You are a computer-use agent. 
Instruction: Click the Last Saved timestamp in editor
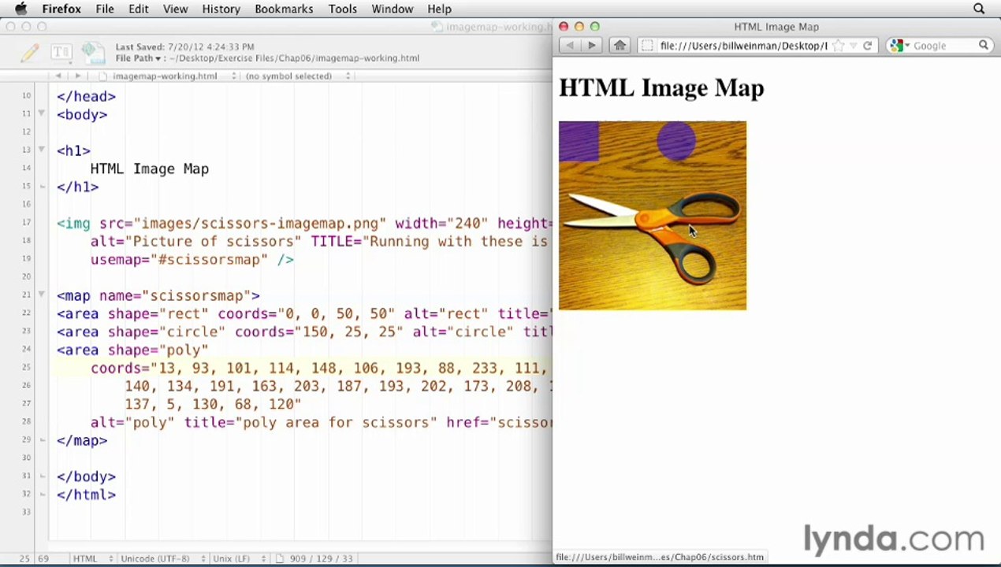(x=184, y=47)
